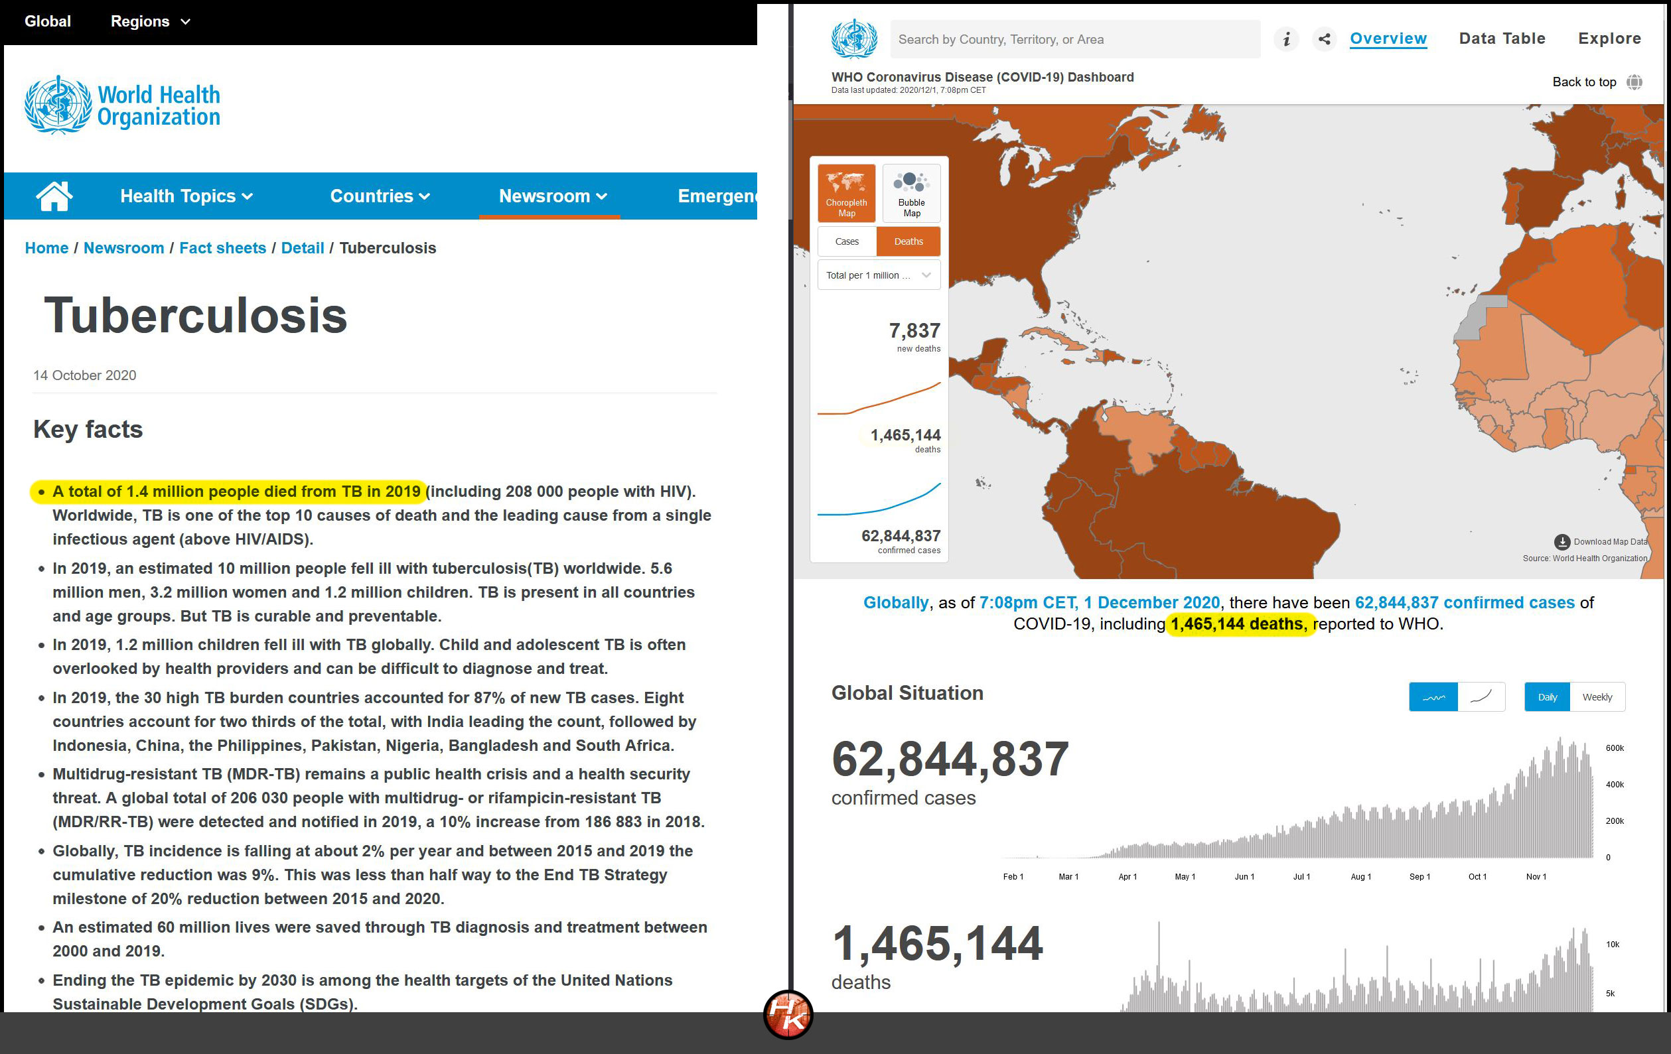Click the Download Map Data icon
The image size is (1671, 1054).
1562,541
